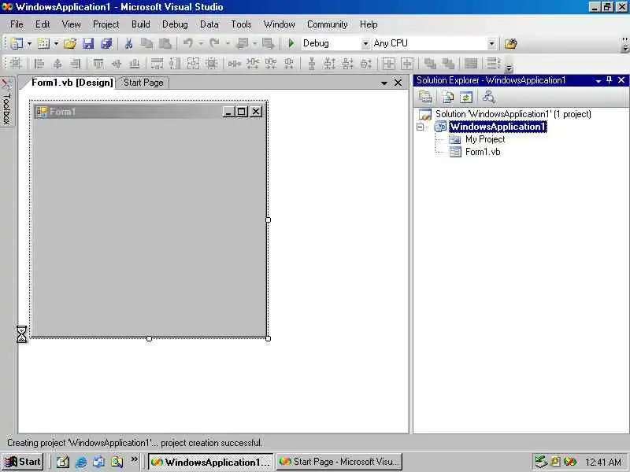Screen dimensions: 630x472
Task: Select Solution 'WindowsApplication1' root node
Action: 513,114
